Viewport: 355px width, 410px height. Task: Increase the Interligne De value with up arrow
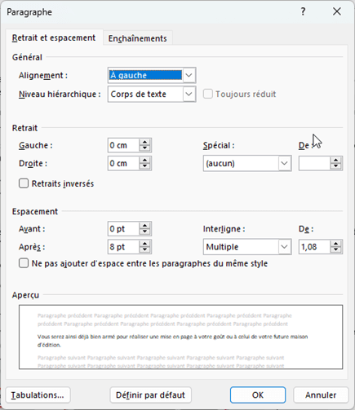(x=336, y=244)
